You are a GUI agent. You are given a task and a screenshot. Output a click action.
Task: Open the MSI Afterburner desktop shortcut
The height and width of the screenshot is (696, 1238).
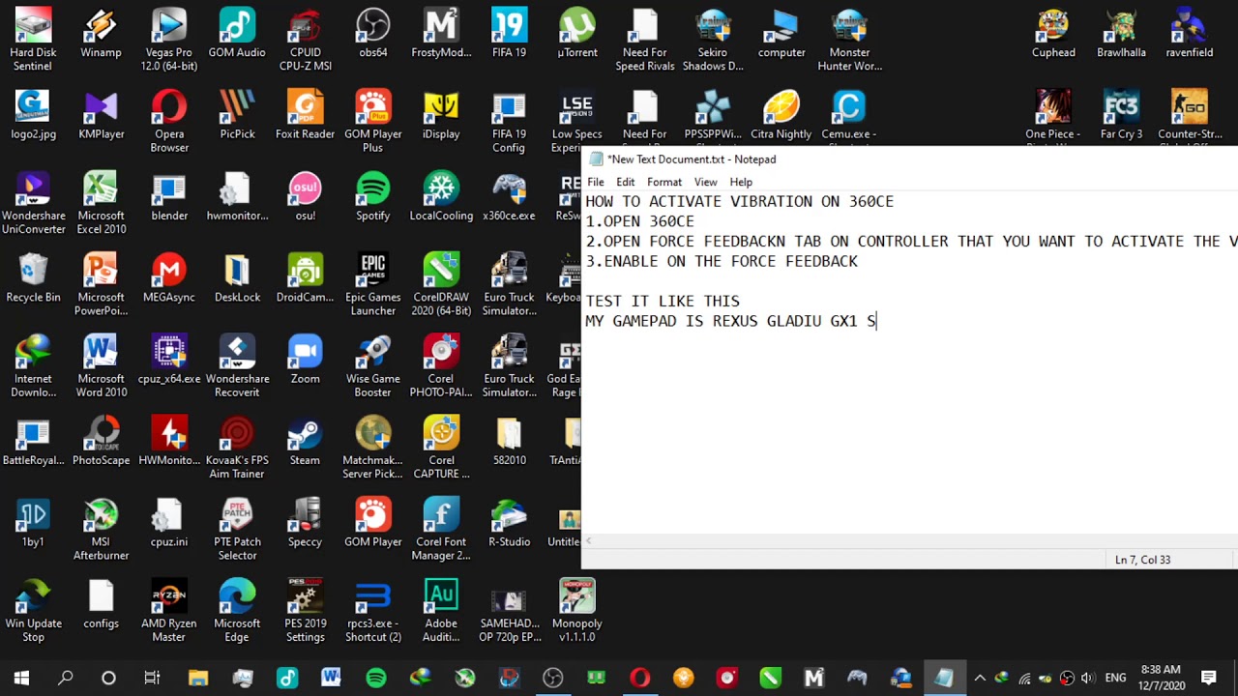[101, 530]
